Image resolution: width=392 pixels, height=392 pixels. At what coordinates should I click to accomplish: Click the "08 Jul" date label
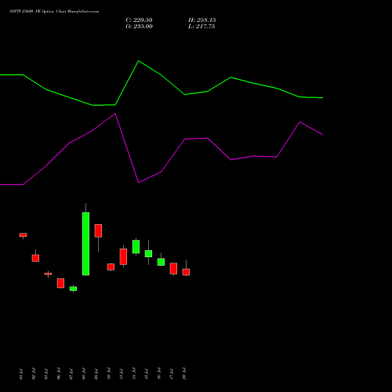tap(84, 374)
